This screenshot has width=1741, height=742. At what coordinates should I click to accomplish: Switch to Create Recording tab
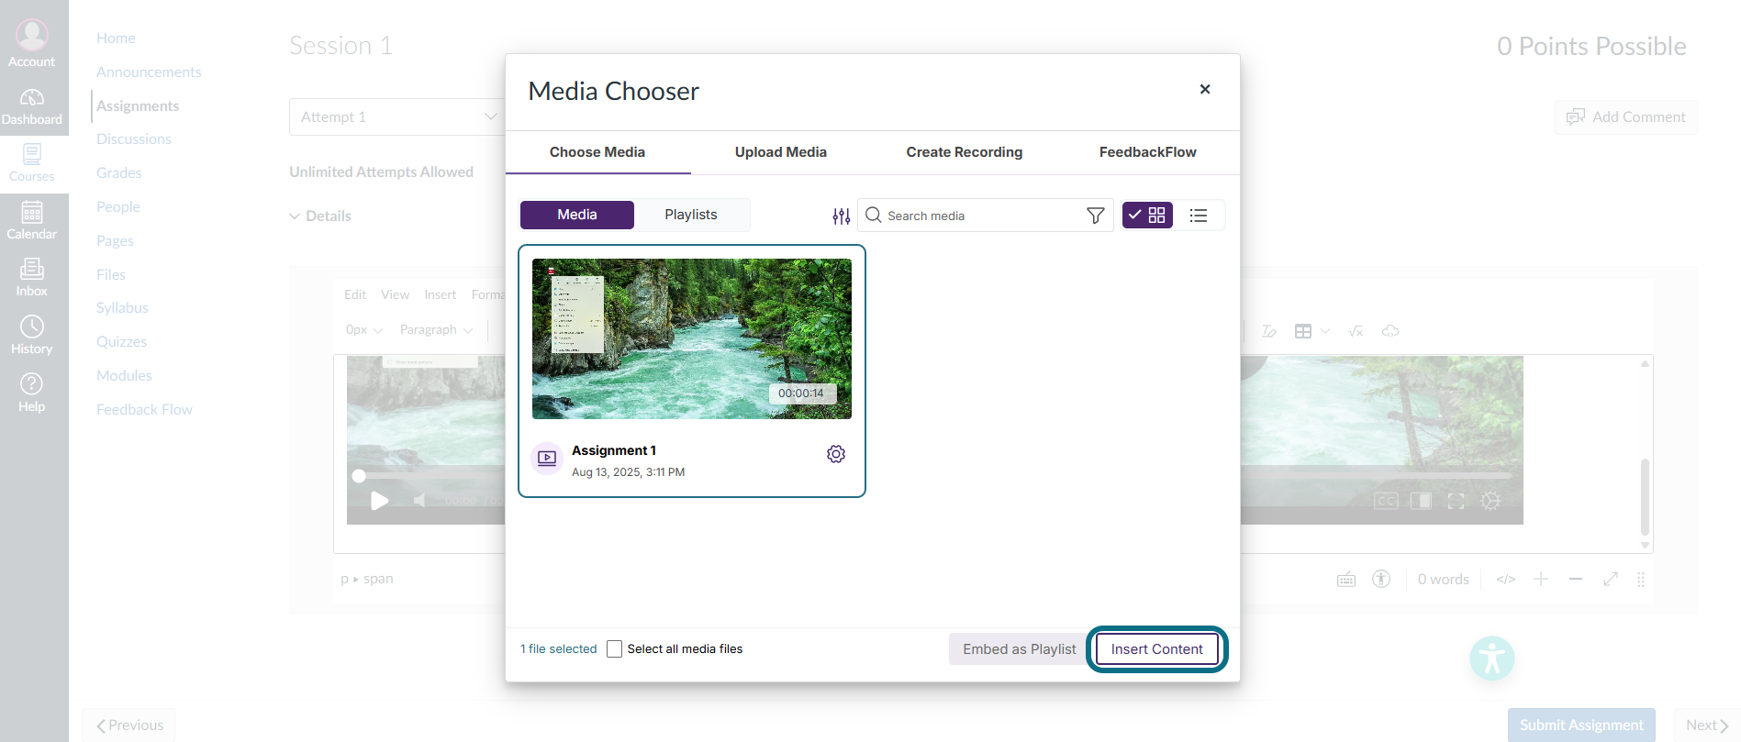click(x=965, y=152)
